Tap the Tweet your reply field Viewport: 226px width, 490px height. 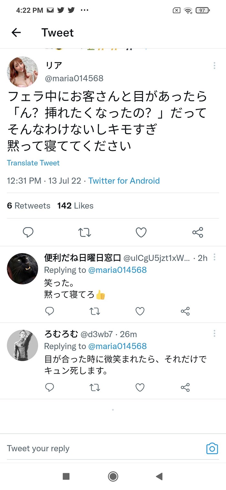coord(97,448)
